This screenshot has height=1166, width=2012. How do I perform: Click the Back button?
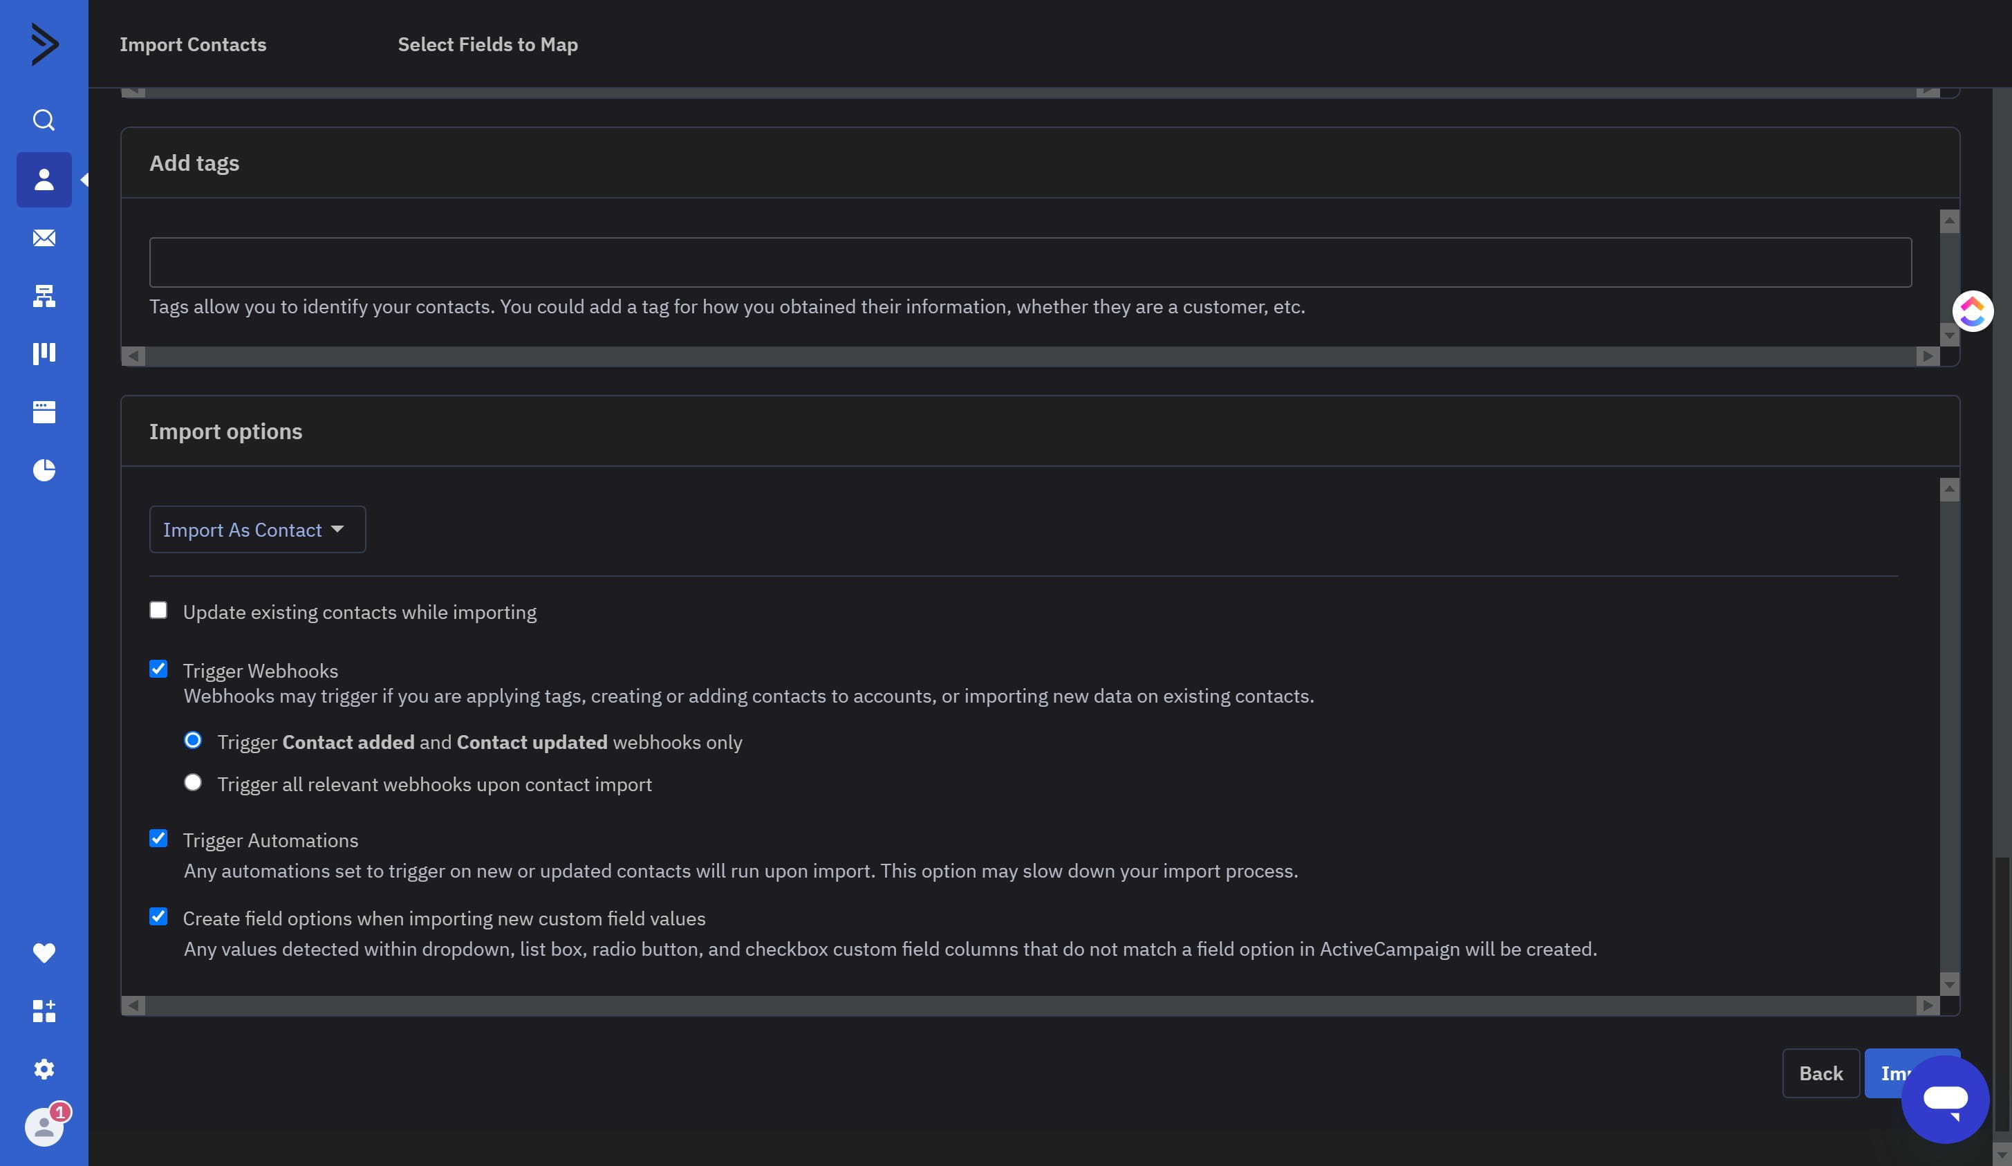(x=1820, y=1073)
